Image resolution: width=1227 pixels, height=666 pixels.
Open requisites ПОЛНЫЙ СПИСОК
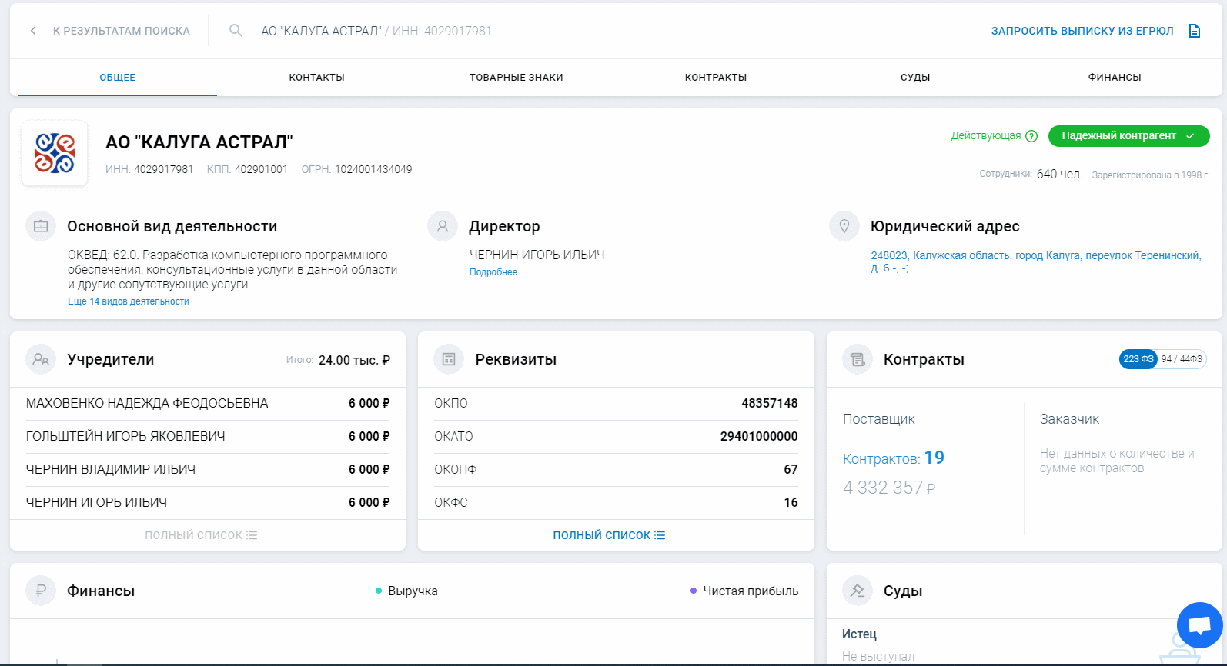point(609,535)
